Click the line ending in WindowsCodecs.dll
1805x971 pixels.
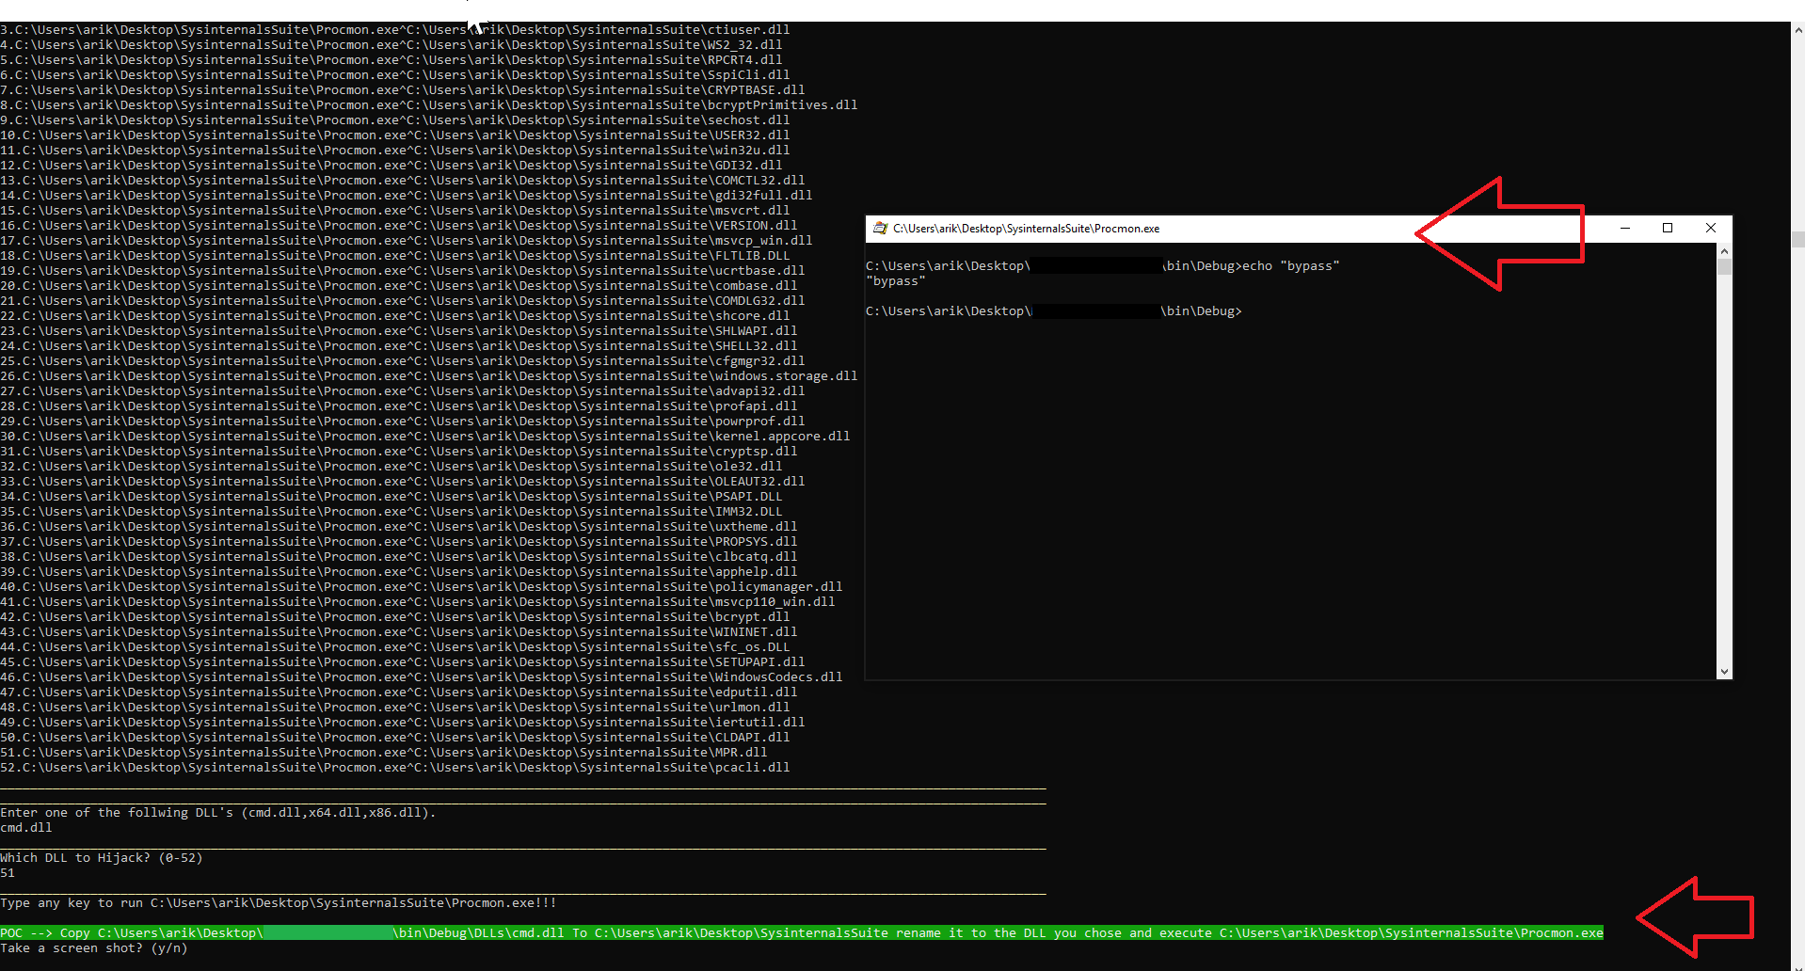pyautogui.click(x=422, y=677)
